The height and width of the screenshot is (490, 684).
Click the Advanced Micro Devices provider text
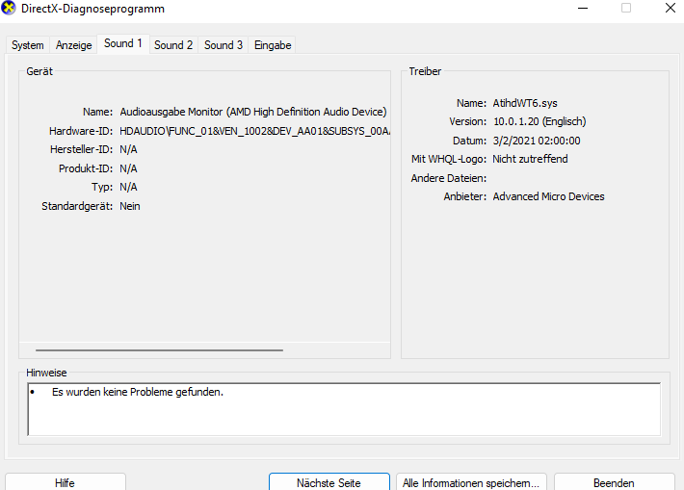point(549,196)
